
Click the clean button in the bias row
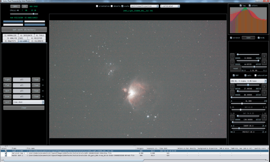point(36,96)
